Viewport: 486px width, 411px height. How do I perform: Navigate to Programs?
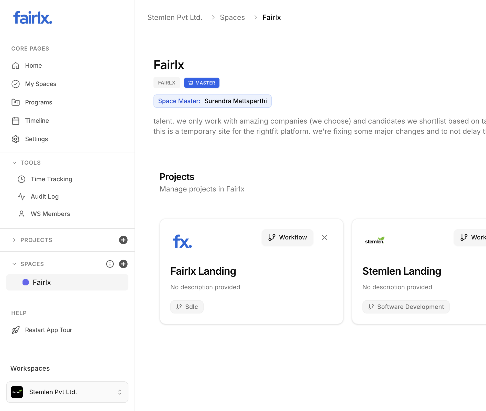(39, 102)
